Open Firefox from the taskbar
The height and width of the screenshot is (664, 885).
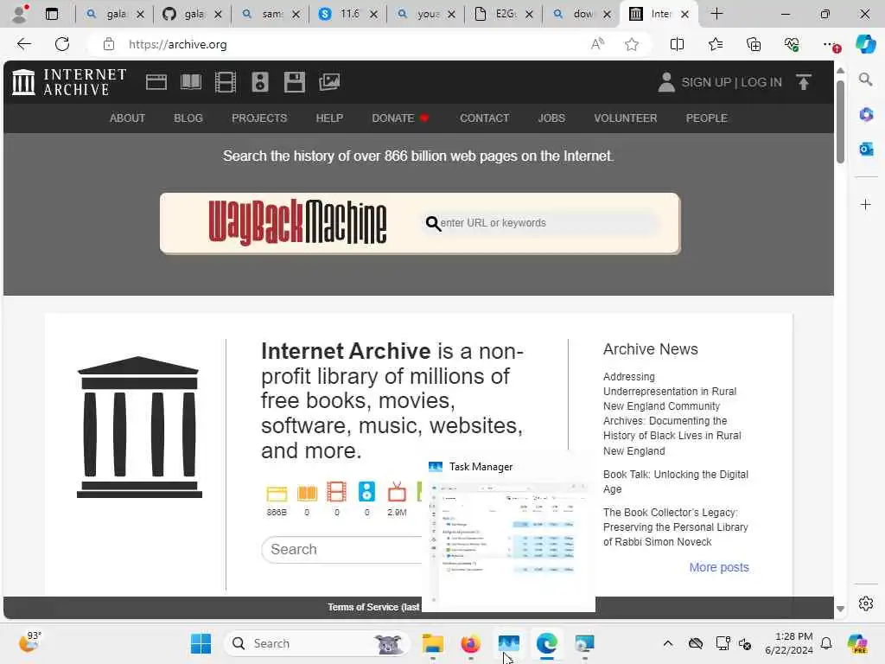470,643
